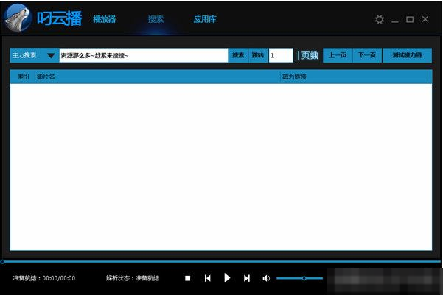The height and width of the screenshot is (295, 443).
Task: Skip to the next track
Action: pyautogui.click(x=247, y=278)
